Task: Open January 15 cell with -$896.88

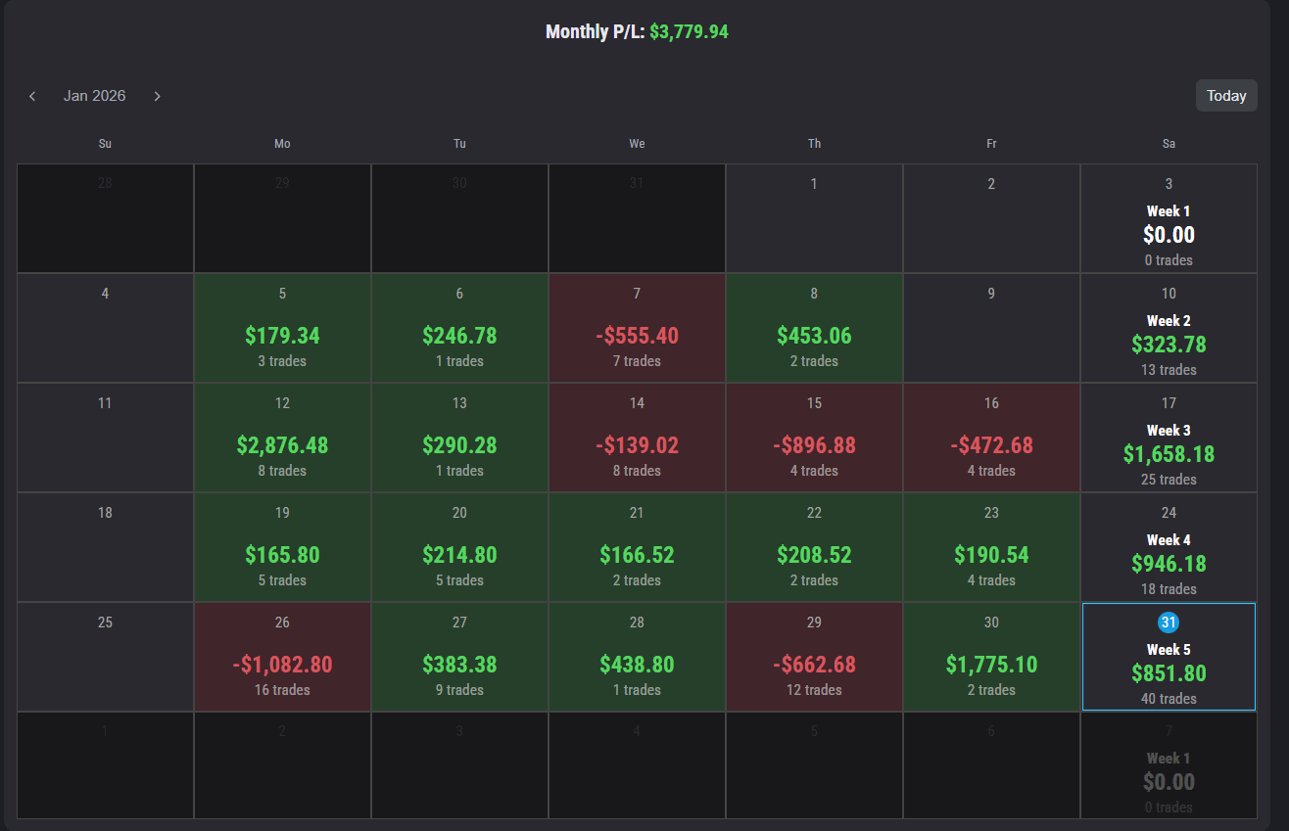Action: pos(814,438)
